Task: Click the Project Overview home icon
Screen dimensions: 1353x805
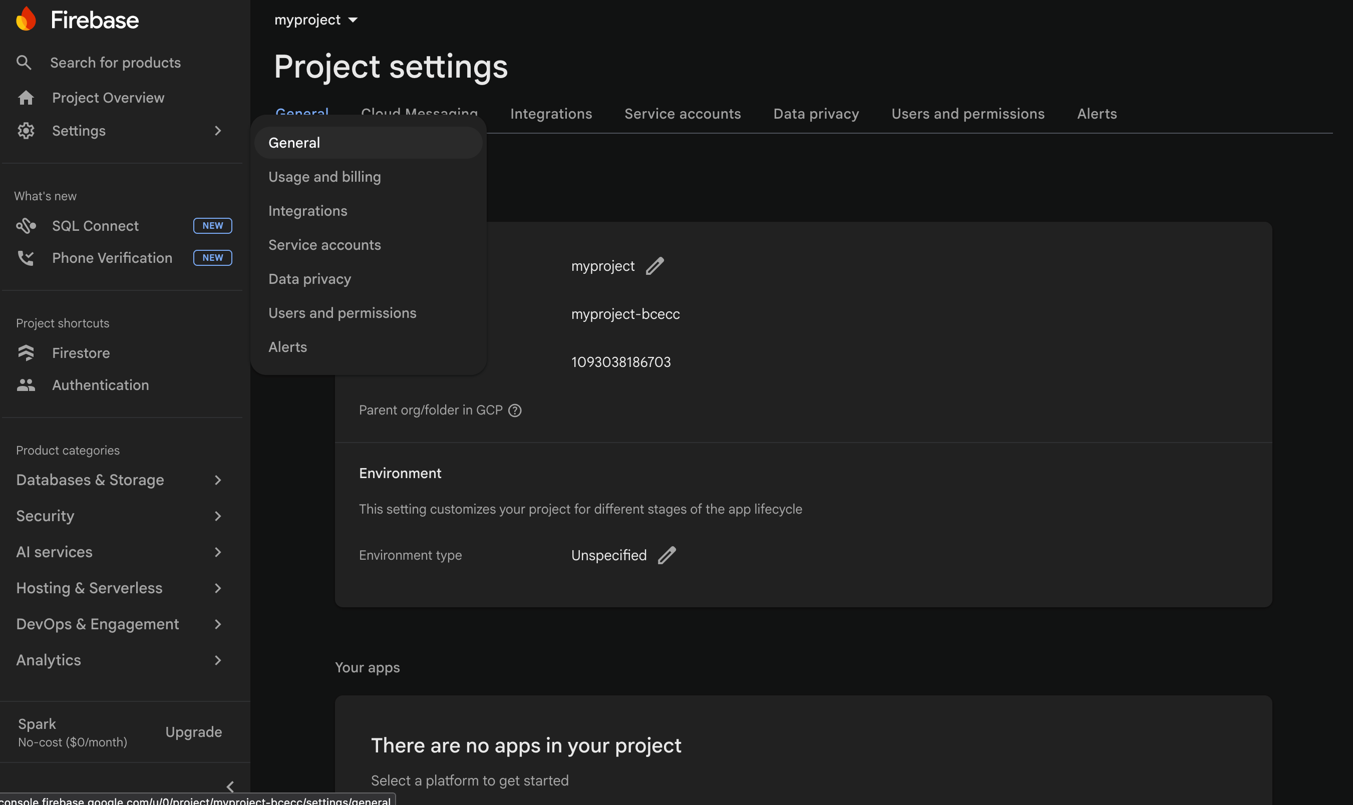Action: 26,98
